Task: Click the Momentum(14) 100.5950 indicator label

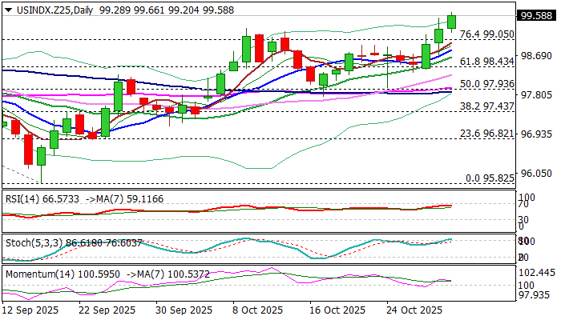Action: coord(63,274)
